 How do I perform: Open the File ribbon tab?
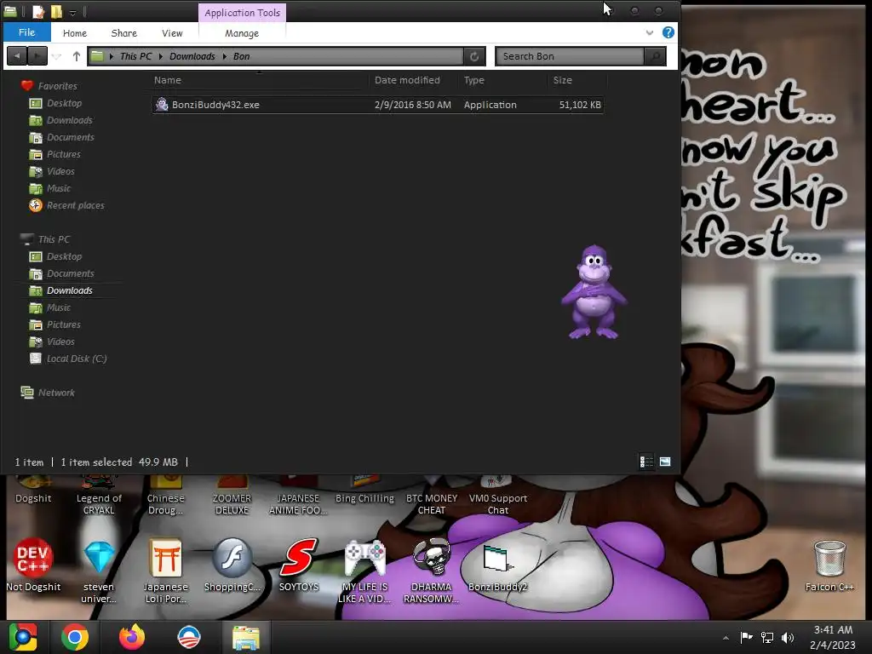(26, 32)
